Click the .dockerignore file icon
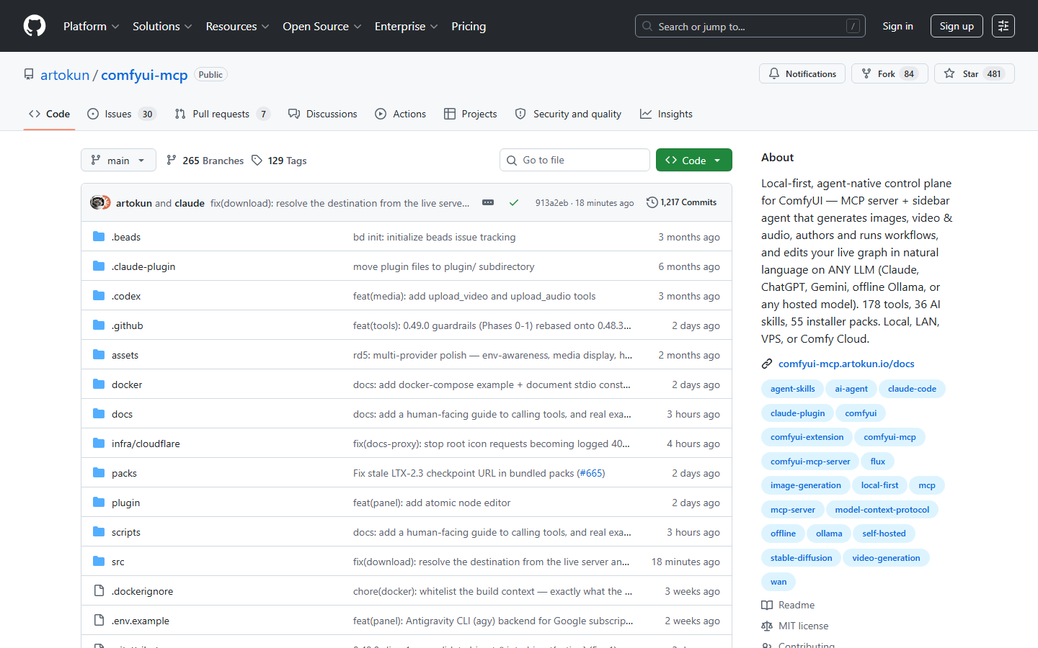1038x648 pixels. point(99,591)
